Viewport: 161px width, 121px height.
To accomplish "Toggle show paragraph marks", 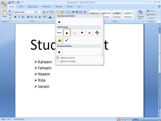I will click(85, 12).
